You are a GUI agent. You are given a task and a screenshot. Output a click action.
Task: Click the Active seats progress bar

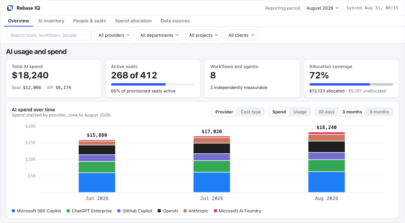point(153,85)
